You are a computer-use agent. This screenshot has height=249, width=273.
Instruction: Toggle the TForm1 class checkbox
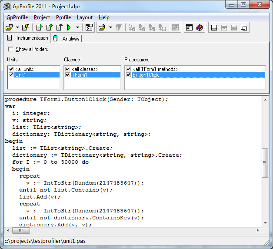tap(67, 75)
